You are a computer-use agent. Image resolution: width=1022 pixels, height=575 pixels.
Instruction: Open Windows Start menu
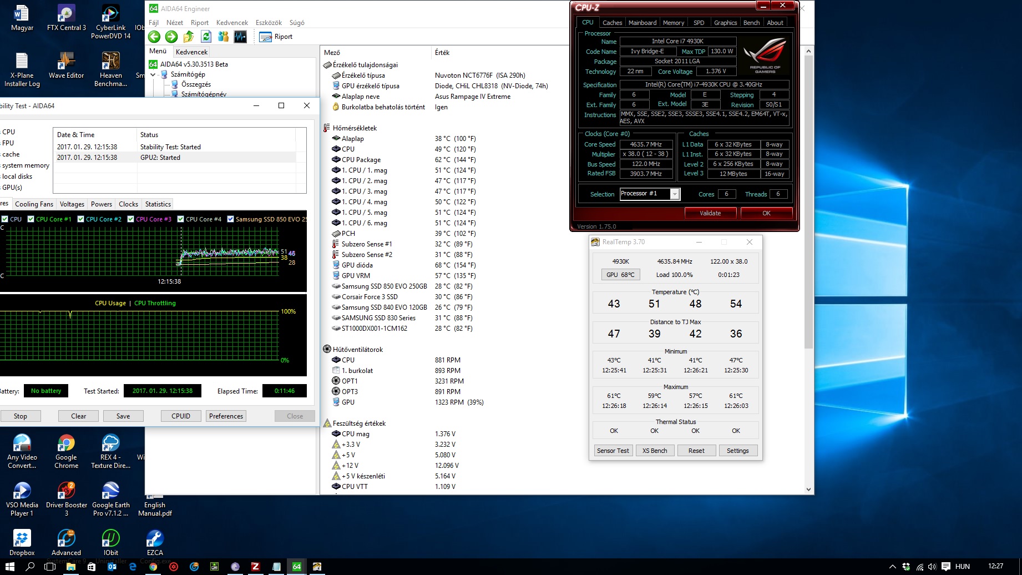(x=10, y=567)
